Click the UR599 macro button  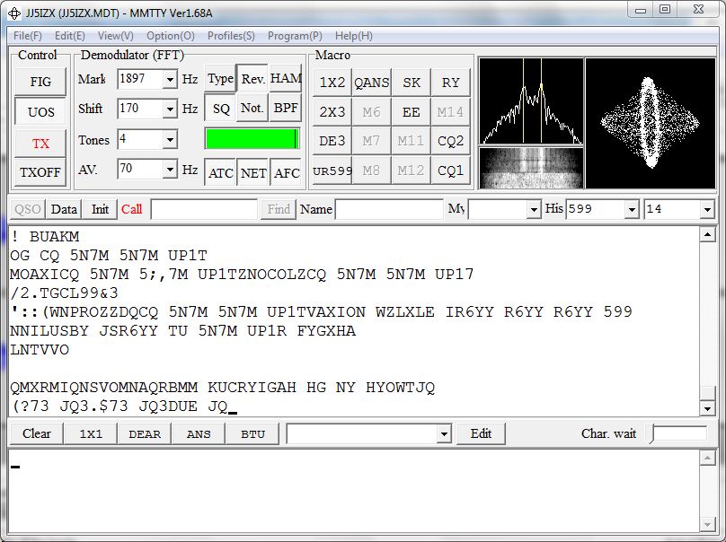tap(332, 170)
